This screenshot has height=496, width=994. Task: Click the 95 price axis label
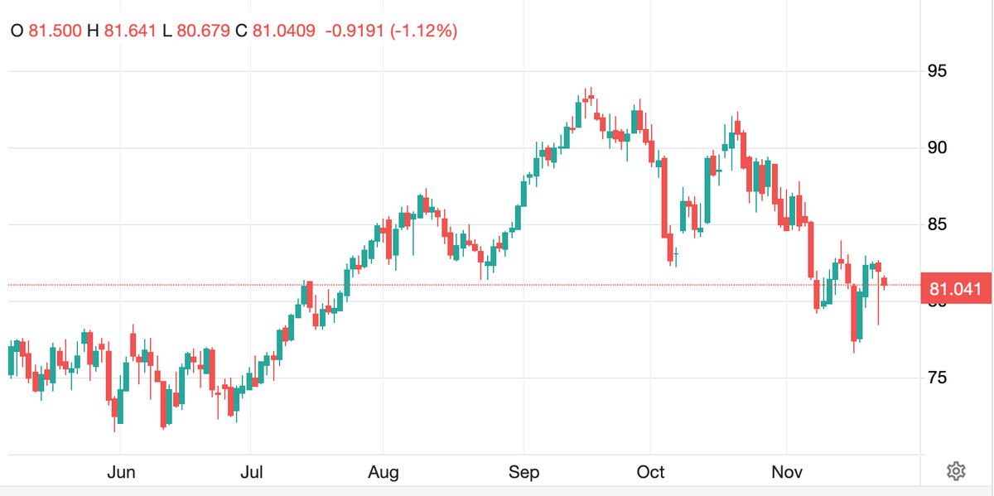pyautogui.click(x=939, y=71)
